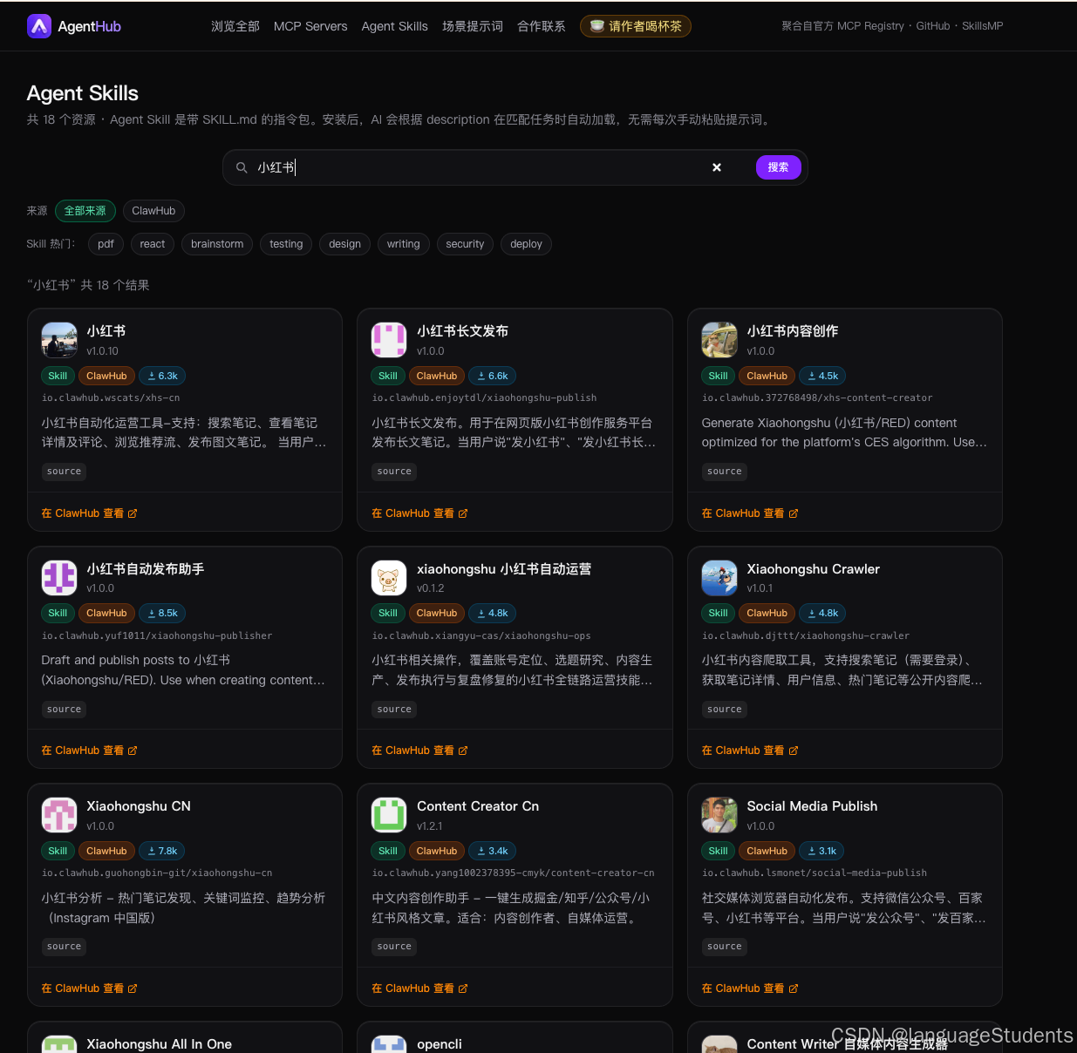Viewport: 1077px width, 1053px height.
Task: Click external link icon on 小红书长文发布 card
Action: 463,513
